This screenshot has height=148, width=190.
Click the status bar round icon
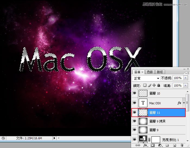(3, 138)
